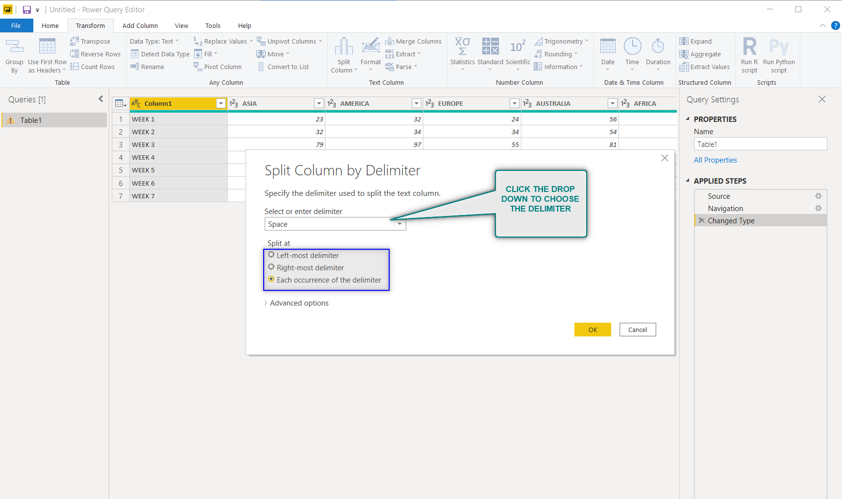Open the AUSTRALIA column filter dropdown
842x499 pixels.
[x=613, y=103]
